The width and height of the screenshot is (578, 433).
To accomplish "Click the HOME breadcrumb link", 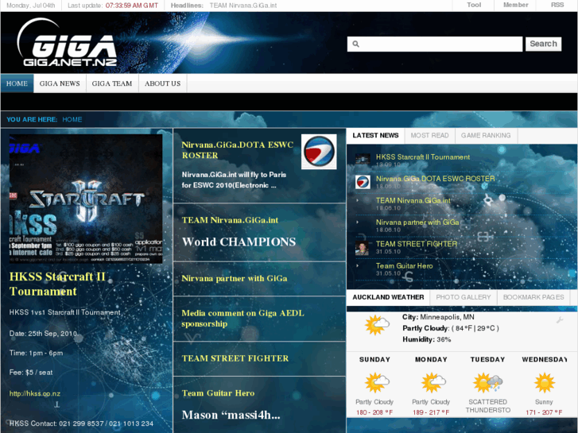I will (x=72, y=119).
